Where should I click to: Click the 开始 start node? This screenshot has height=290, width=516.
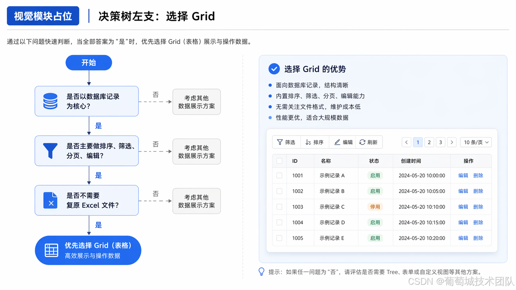pyautogui.click(x=89, y=63)
